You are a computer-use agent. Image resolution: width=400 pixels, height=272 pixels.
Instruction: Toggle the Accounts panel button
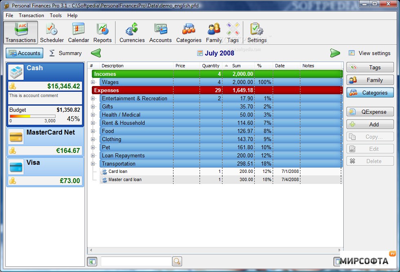coord(24,53)
